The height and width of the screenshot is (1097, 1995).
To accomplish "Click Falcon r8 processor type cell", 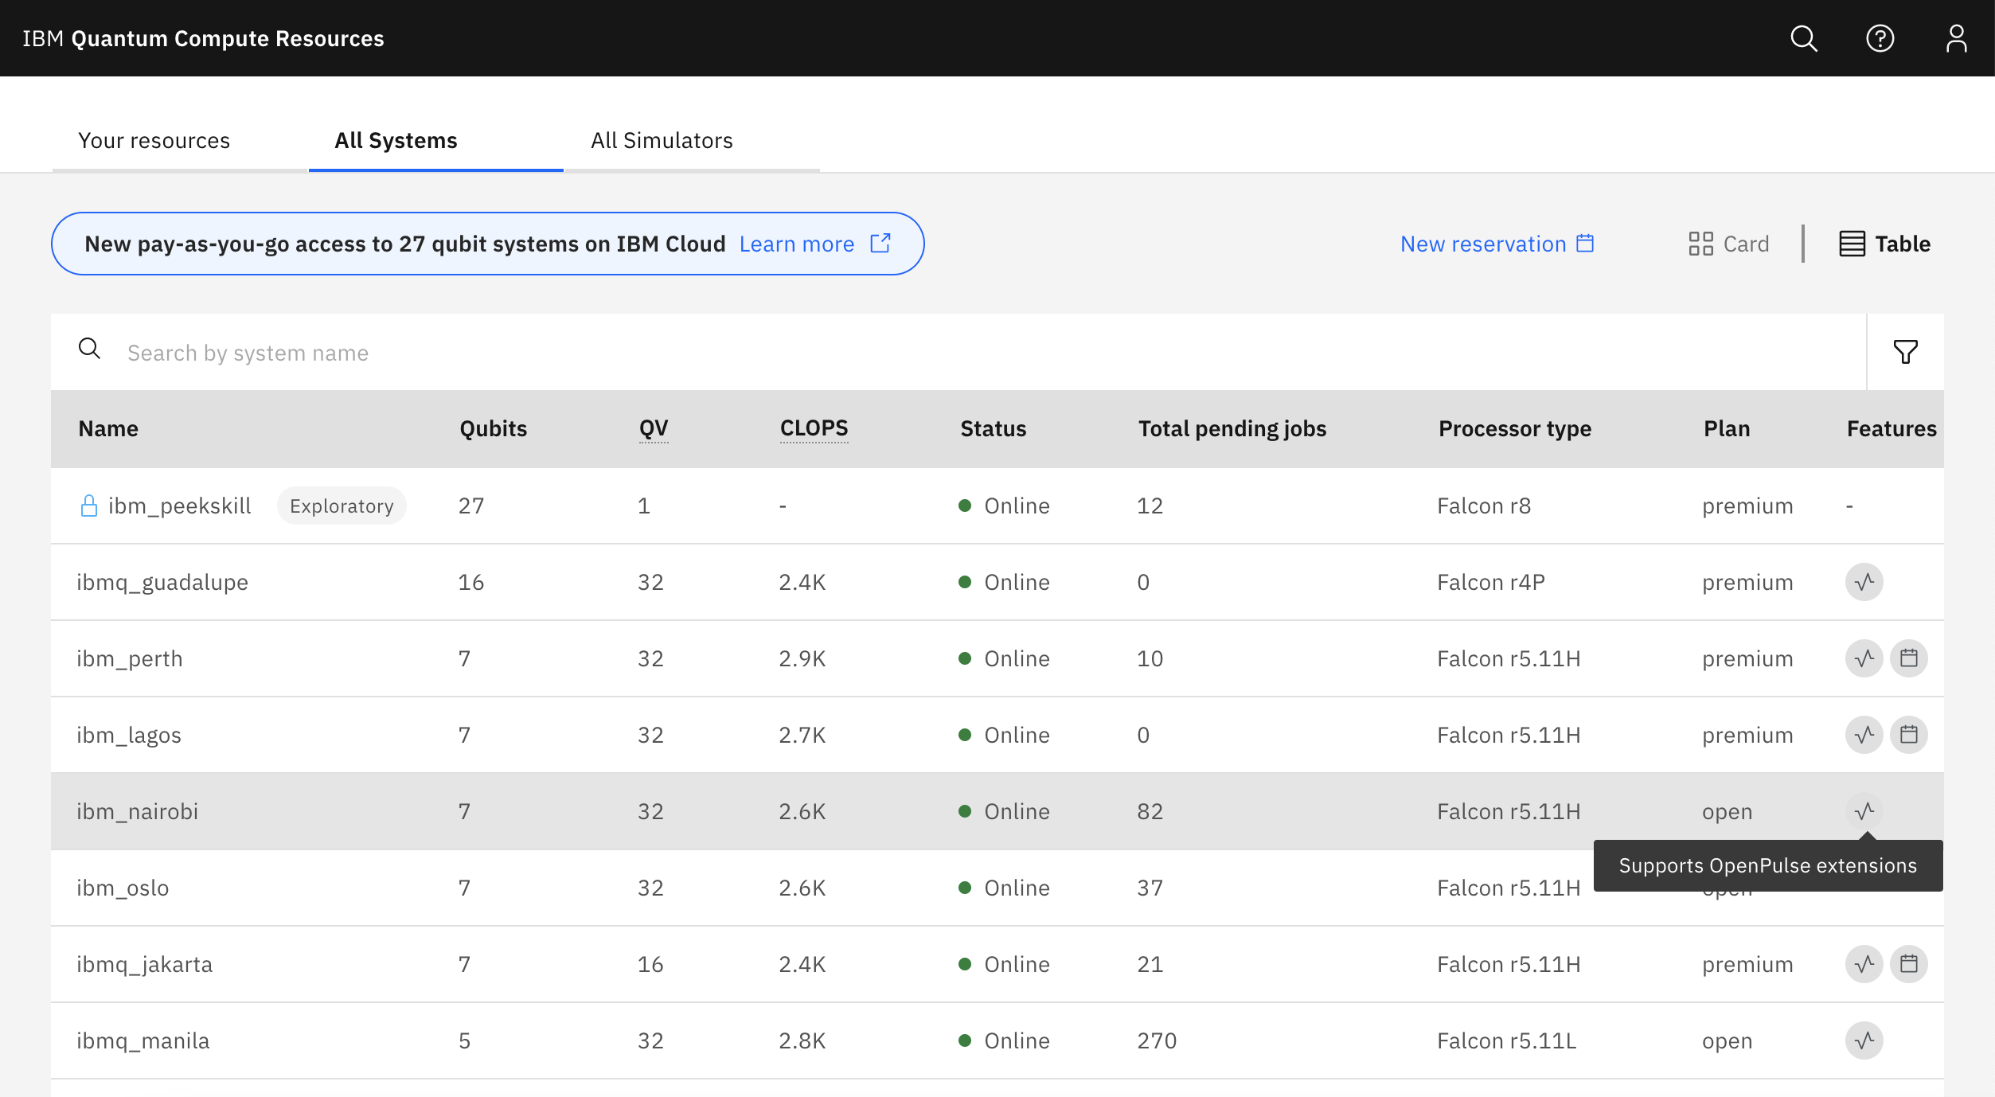I will [x=1484, y=506].
